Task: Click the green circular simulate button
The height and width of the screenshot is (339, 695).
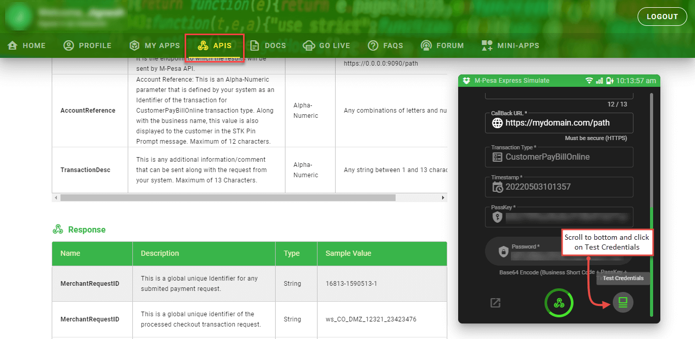Action: click(x=558, y=303)
